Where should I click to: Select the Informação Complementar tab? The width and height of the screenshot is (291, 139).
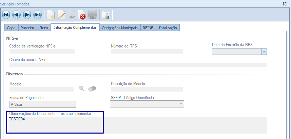pyautogui.click(x=75, y=27)
